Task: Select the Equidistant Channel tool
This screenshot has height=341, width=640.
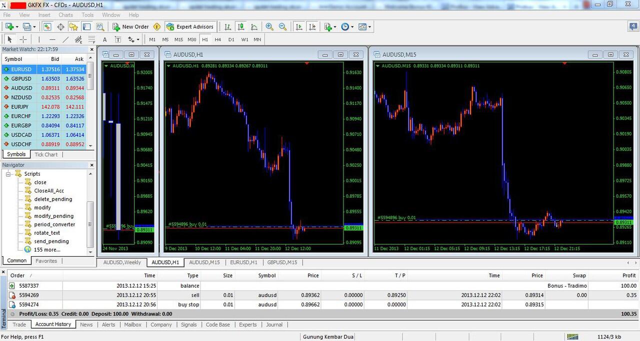Action: pyautogui.click(x=78, y=39)
